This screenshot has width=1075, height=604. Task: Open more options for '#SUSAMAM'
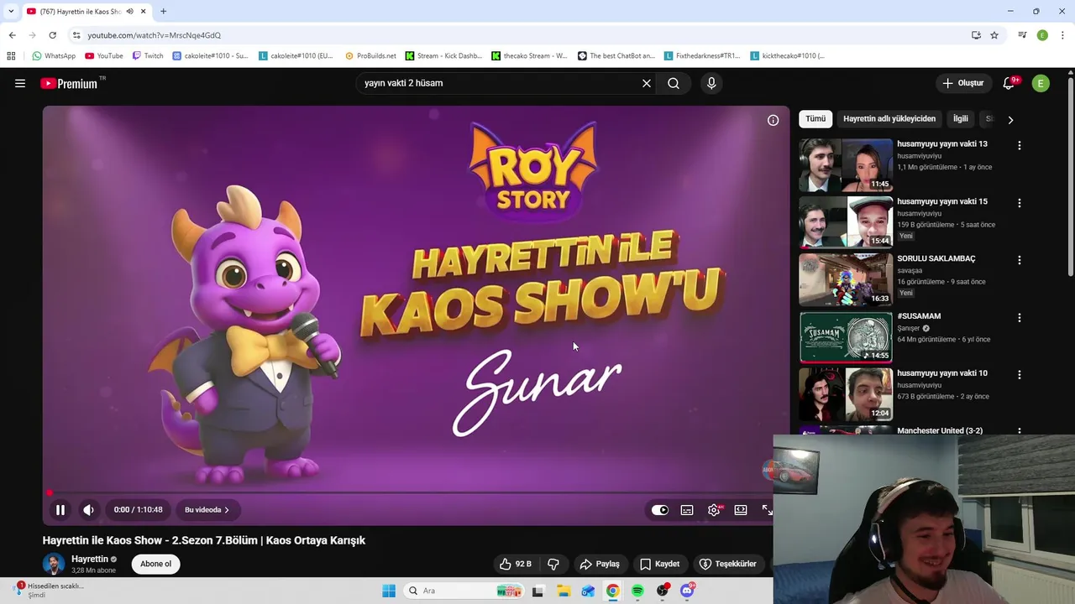(1020, 318)
